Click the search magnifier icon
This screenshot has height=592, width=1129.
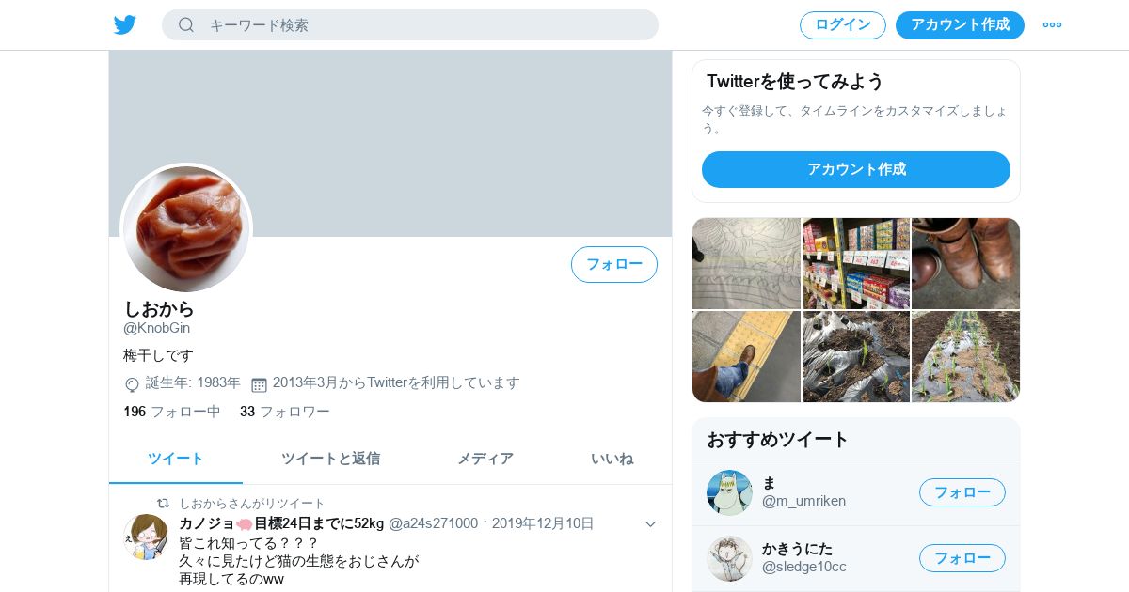coord(186,24)
